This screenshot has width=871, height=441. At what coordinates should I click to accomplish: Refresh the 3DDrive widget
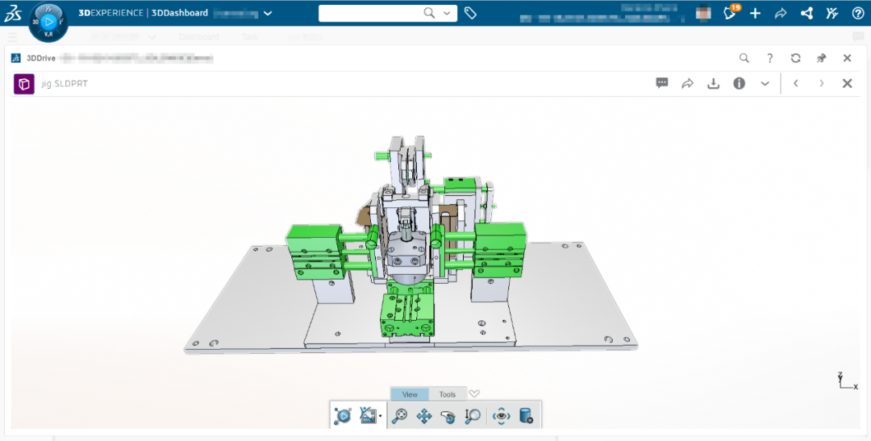coord(795,58)
